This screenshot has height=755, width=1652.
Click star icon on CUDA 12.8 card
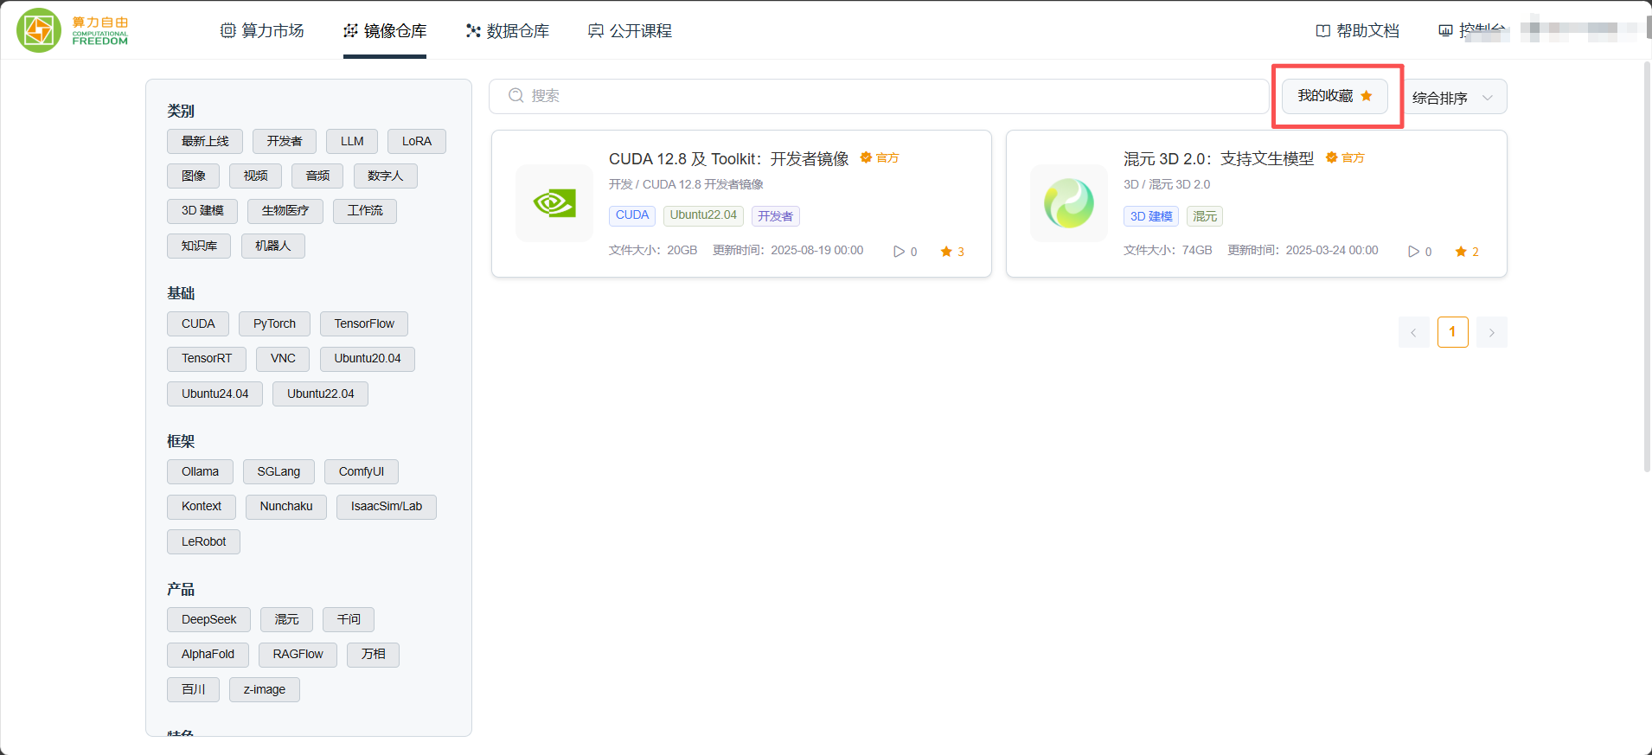(946, 252)
